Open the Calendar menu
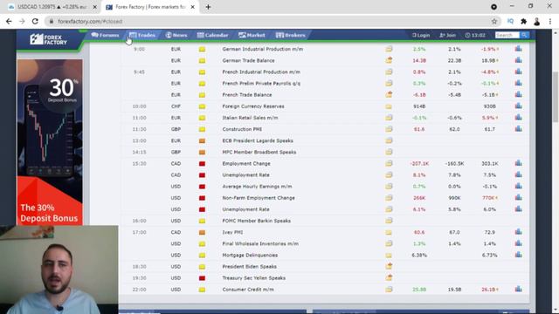Image resolution: width=559 pixels, height=314 pixels. click(x=212, y=35)
